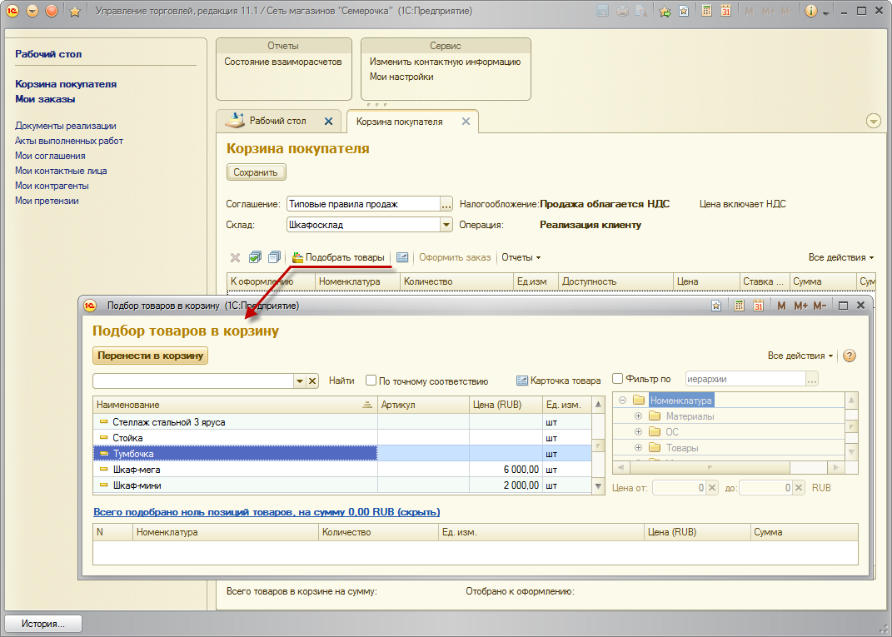Open favorites star in the selection dialog title bar
This screenshot has width=892, height=637.
[x=716, y=306]
